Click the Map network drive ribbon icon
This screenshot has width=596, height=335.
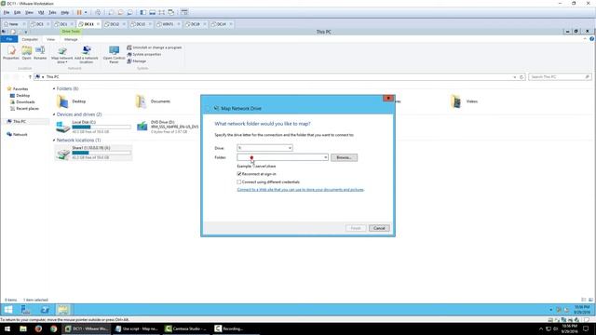62,50
